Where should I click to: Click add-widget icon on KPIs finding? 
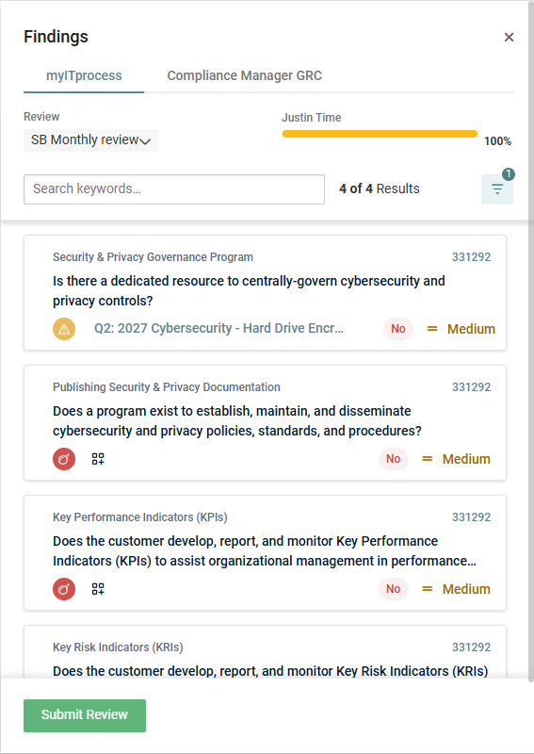tap(98, 589)
